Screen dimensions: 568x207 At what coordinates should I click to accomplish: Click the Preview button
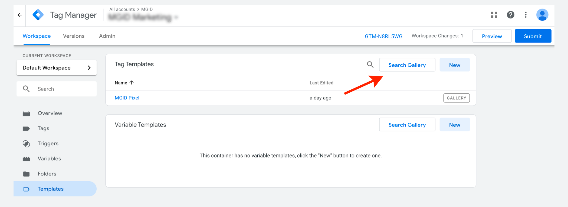492,36
